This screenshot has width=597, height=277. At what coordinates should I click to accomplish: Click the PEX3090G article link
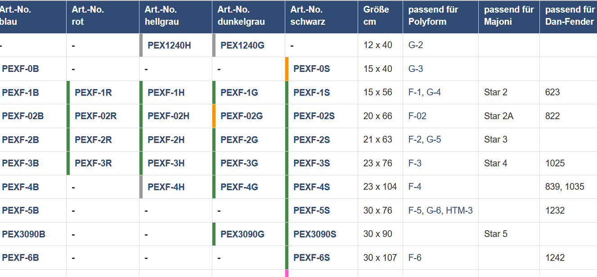(x=242, y=234)
